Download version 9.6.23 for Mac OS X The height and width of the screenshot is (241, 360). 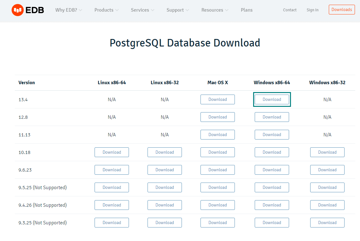[x=218, y=170]
